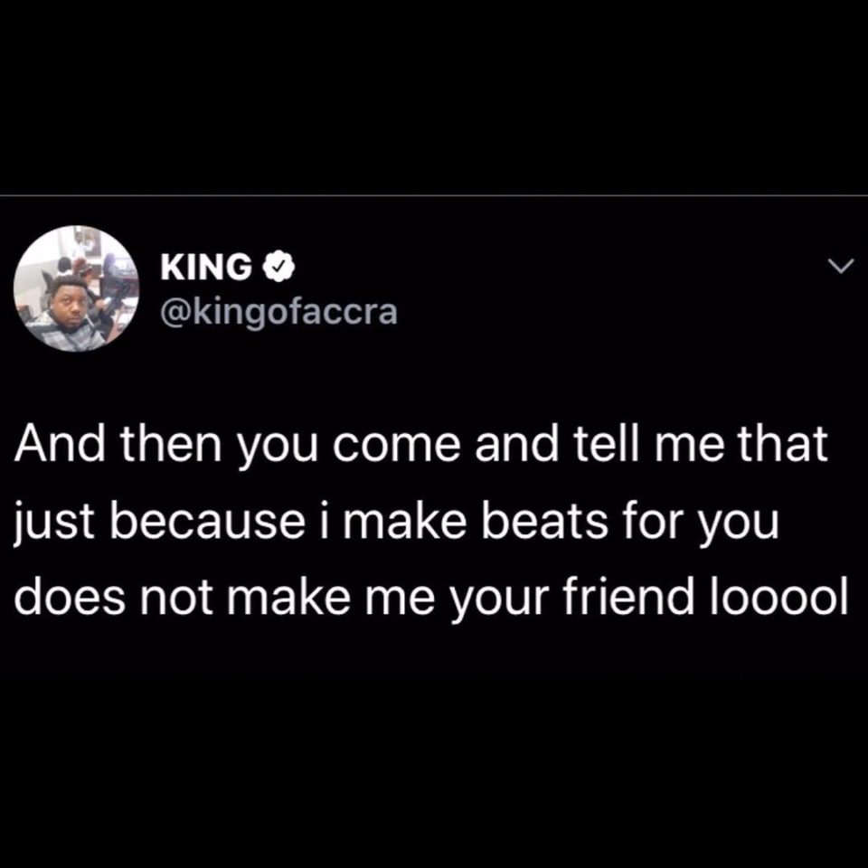Open the KING display name profile
This screenshot has height=868, width=868.
205,268
